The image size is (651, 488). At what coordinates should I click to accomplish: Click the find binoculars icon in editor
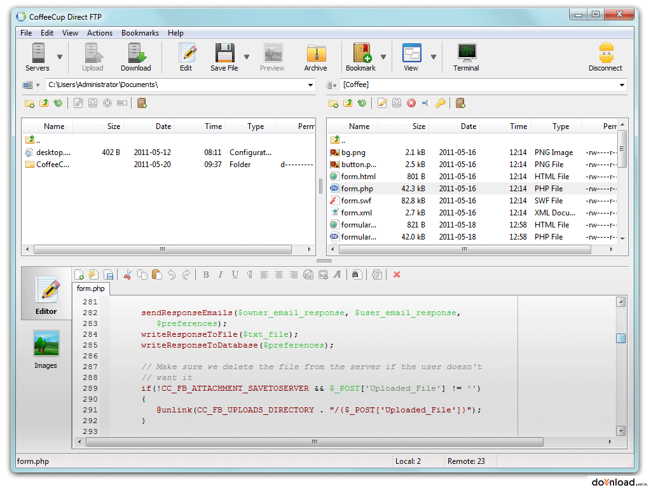357,274
